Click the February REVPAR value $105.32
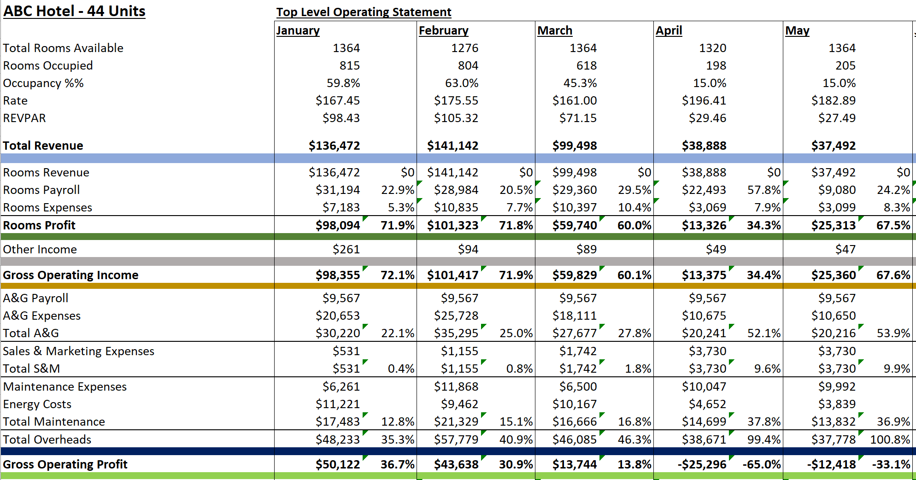 point(456,118)
